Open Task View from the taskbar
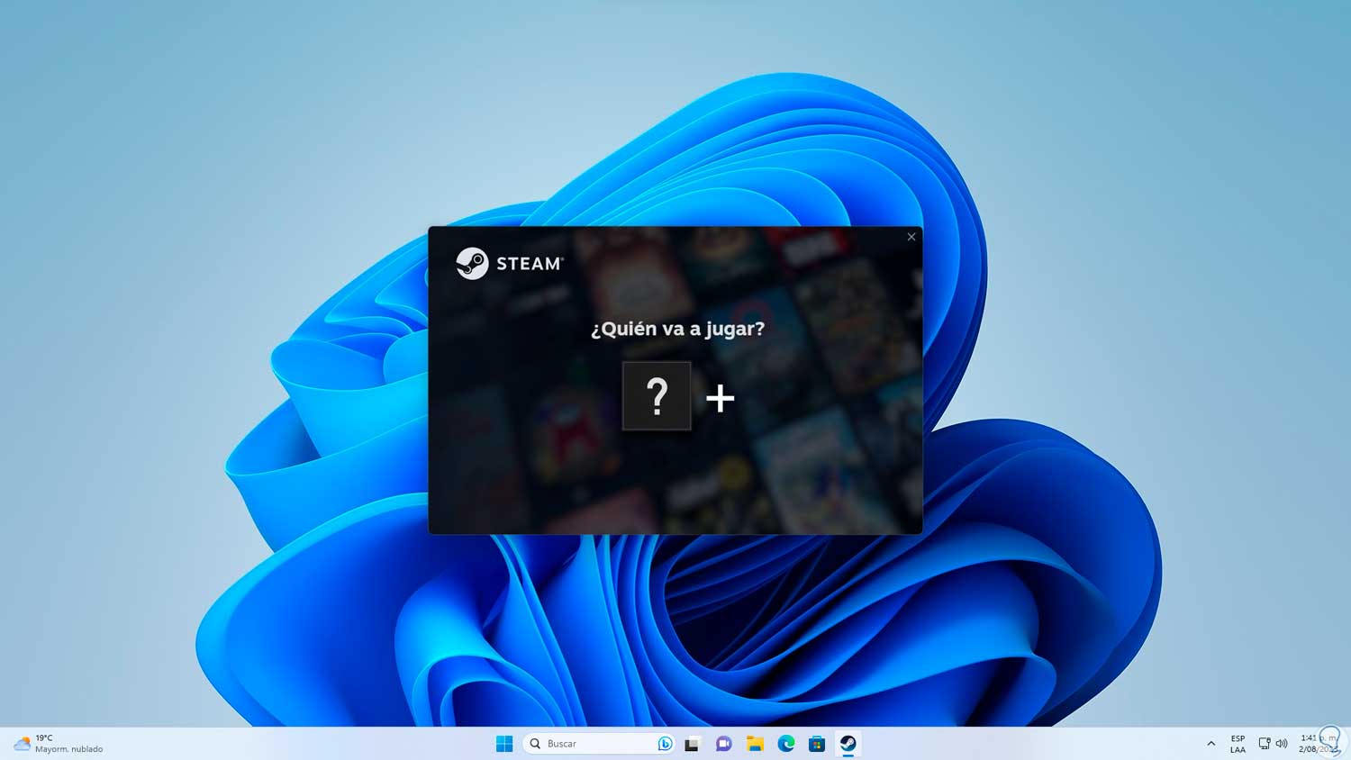This screenshot has width=1351, height=760. click(692, 744)
